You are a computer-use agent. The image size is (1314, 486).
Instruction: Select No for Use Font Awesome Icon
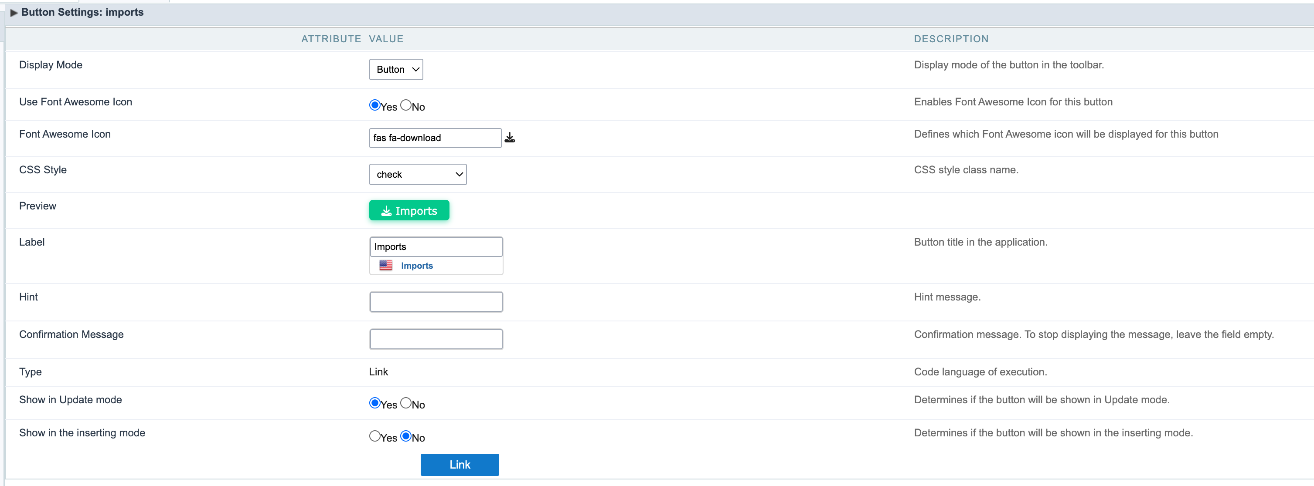(x=406, y=105)
